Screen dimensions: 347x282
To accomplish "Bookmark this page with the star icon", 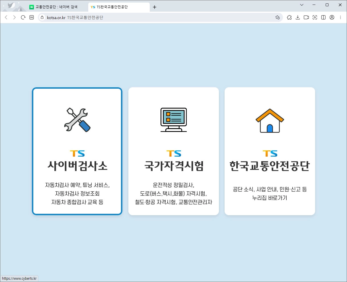I will [278, 17].
